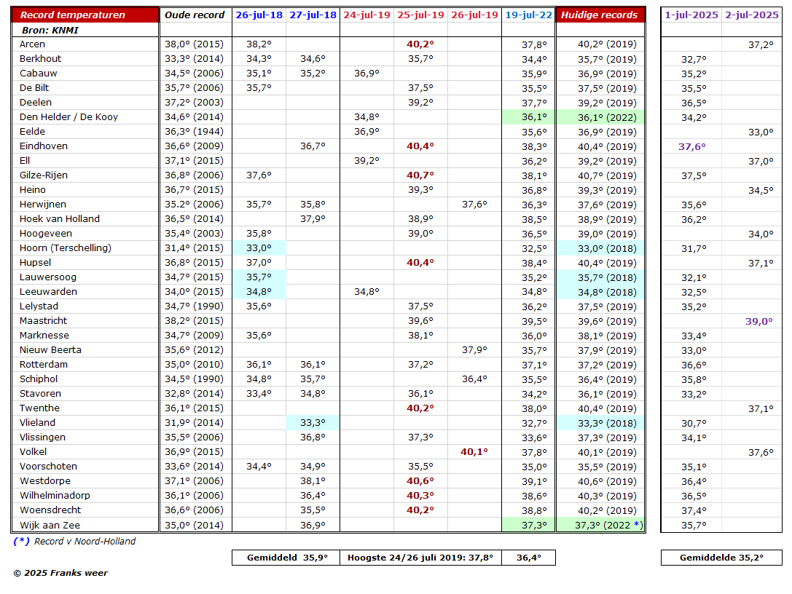Click the 'Hoorn (Terschelling)' row label
The width and height of the screenshot is (792, 594).
[x=66, y=248]
